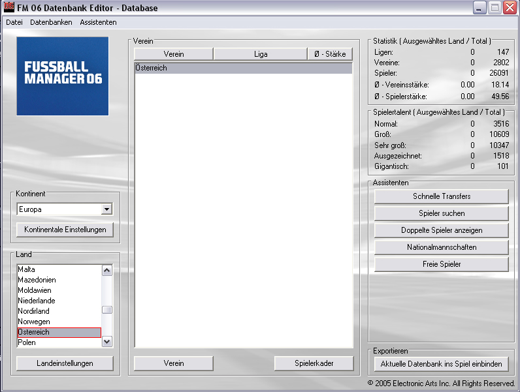Open Nationalmannschaften
Screen dimensions: 520x392
click(x=442, y=247)
